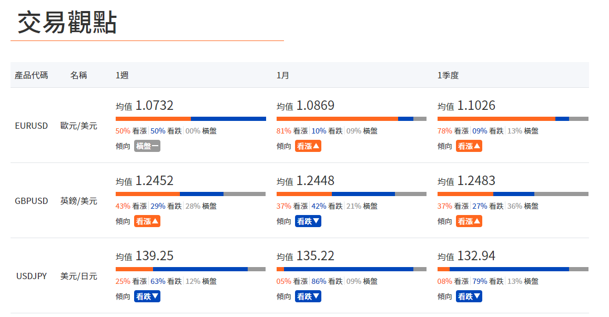The width and height of the screenshot is (609, 317).
Task: Click the USDJPY product code
Action: [32, 276]
